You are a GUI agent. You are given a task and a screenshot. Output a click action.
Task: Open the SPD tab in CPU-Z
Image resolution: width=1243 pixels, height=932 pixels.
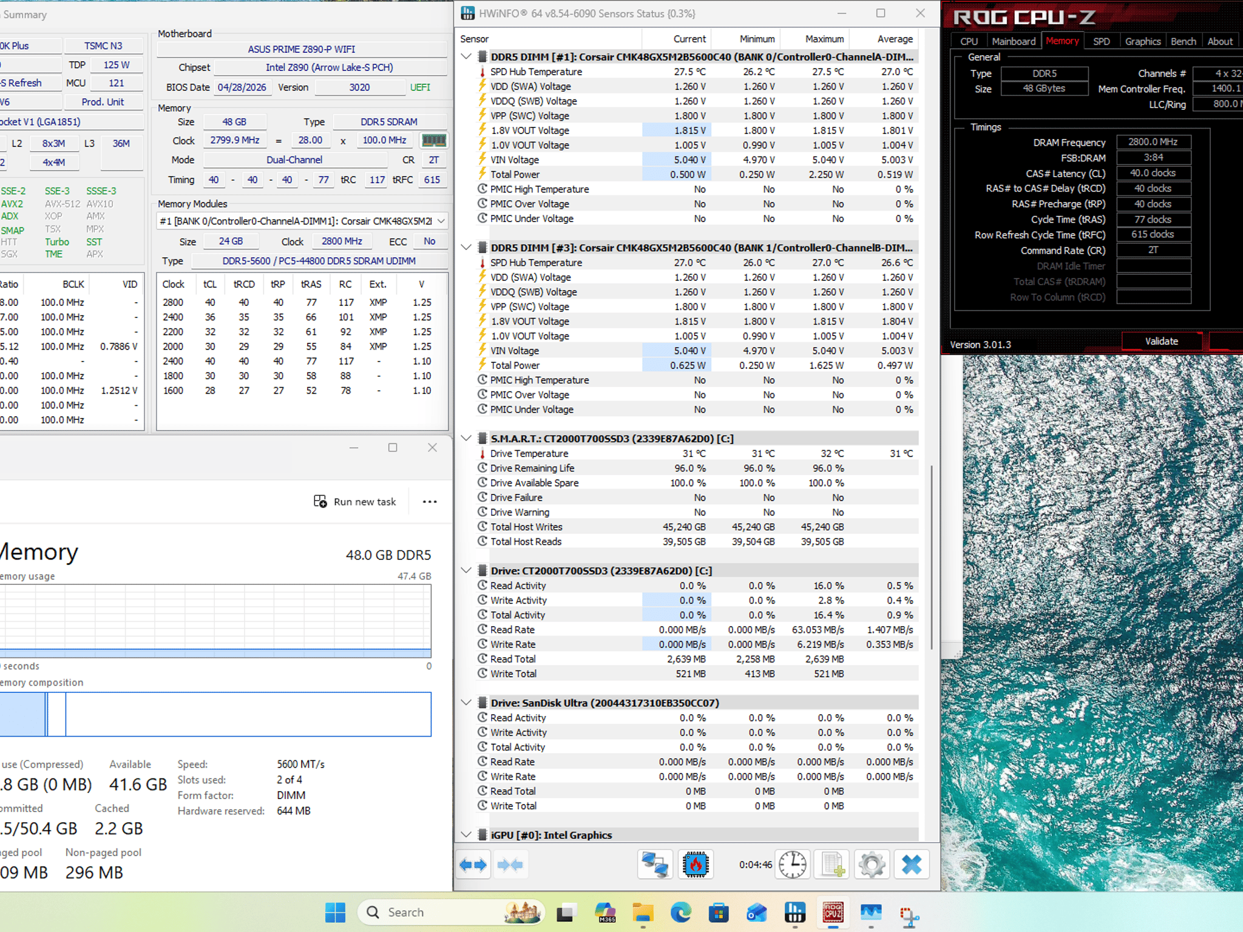[x=1101, y=41]
